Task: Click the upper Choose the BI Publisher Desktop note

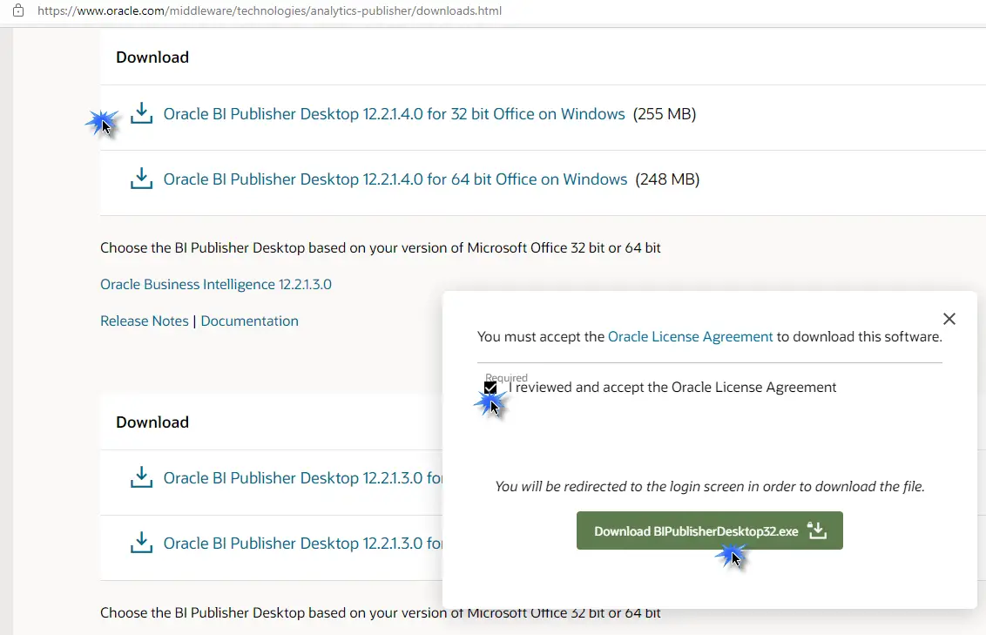Action: click(381, 247)
